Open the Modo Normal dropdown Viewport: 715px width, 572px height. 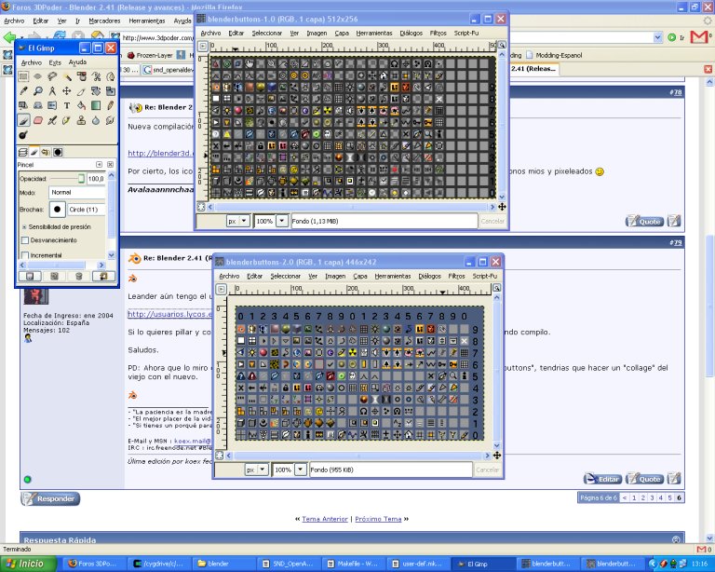point(77,193)
